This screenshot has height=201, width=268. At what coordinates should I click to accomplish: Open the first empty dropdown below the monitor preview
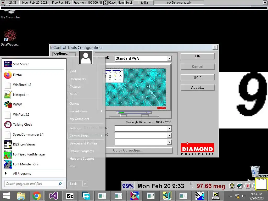coord(169,128)
